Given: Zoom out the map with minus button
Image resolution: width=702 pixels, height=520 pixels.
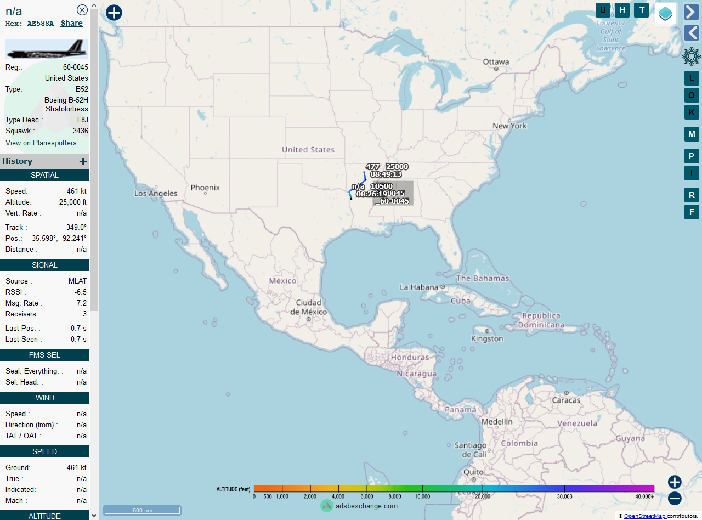Looking at the screenshot, I should tap(675, 499).
